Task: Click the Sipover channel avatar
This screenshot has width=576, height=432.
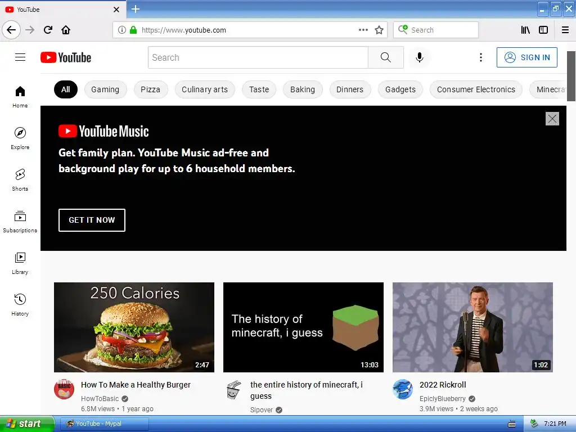Action: tap(233, 389)
